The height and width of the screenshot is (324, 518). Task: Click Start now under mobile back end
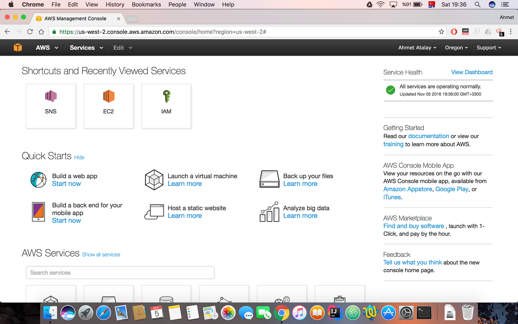(66, 221)
